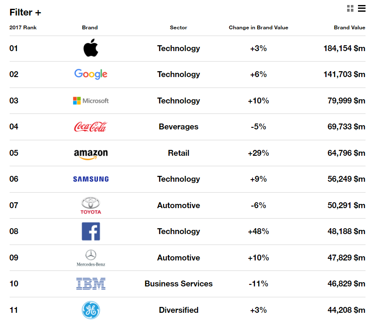Select Amazon's +29% change value
The height and width of the screenshot is (322, 376).
pyautogui.click(x=258, y=153)
